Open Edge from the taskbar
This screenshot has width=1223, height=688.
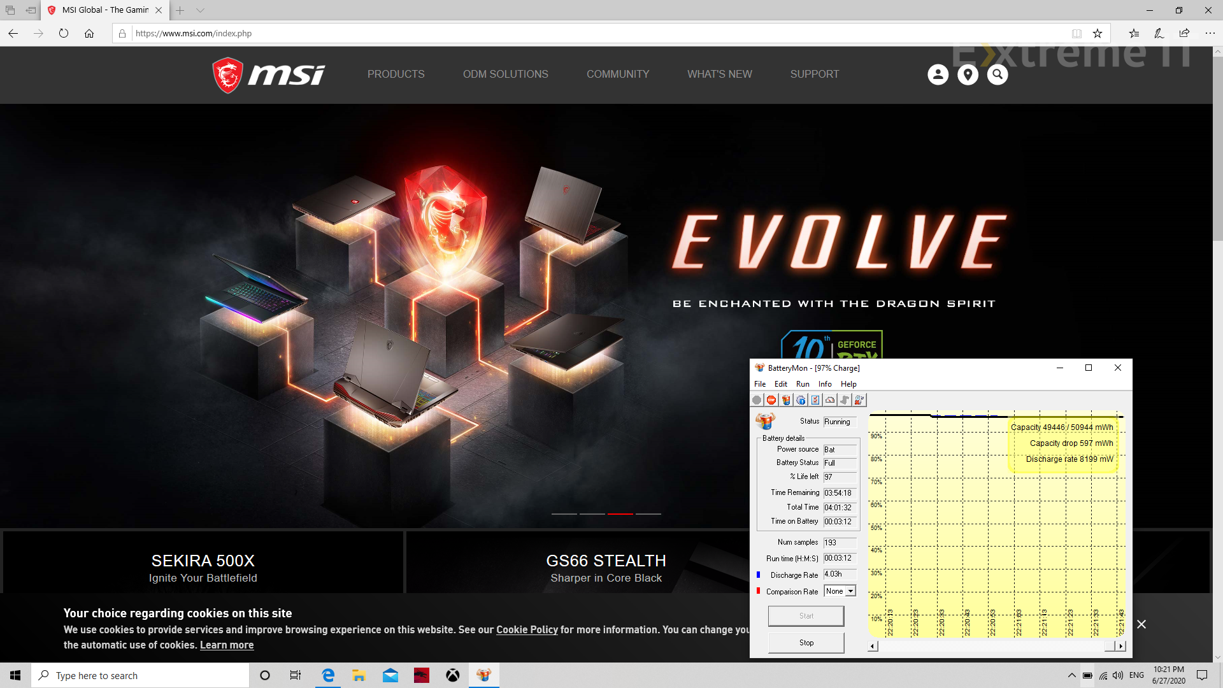[328, 675]
